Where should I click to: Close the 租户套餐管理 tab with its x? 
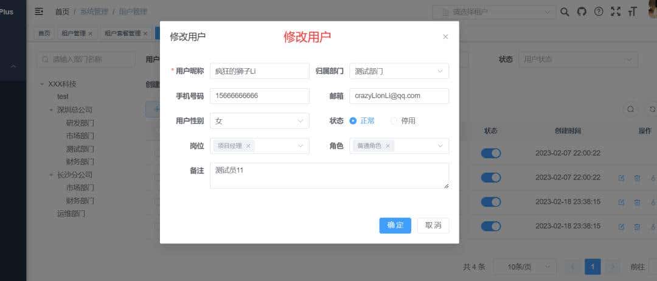click(x=145, y=33)
